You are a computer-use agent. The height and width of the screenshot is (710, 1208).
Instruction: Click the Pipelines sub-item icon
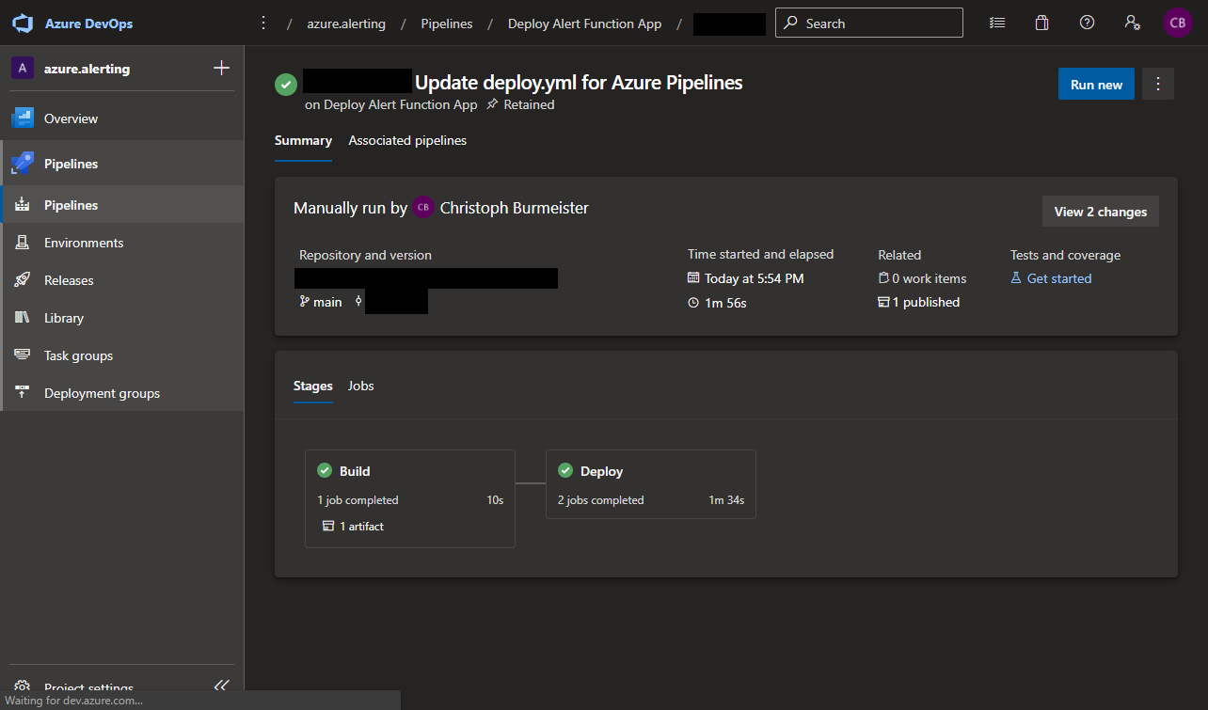(23, 205)
